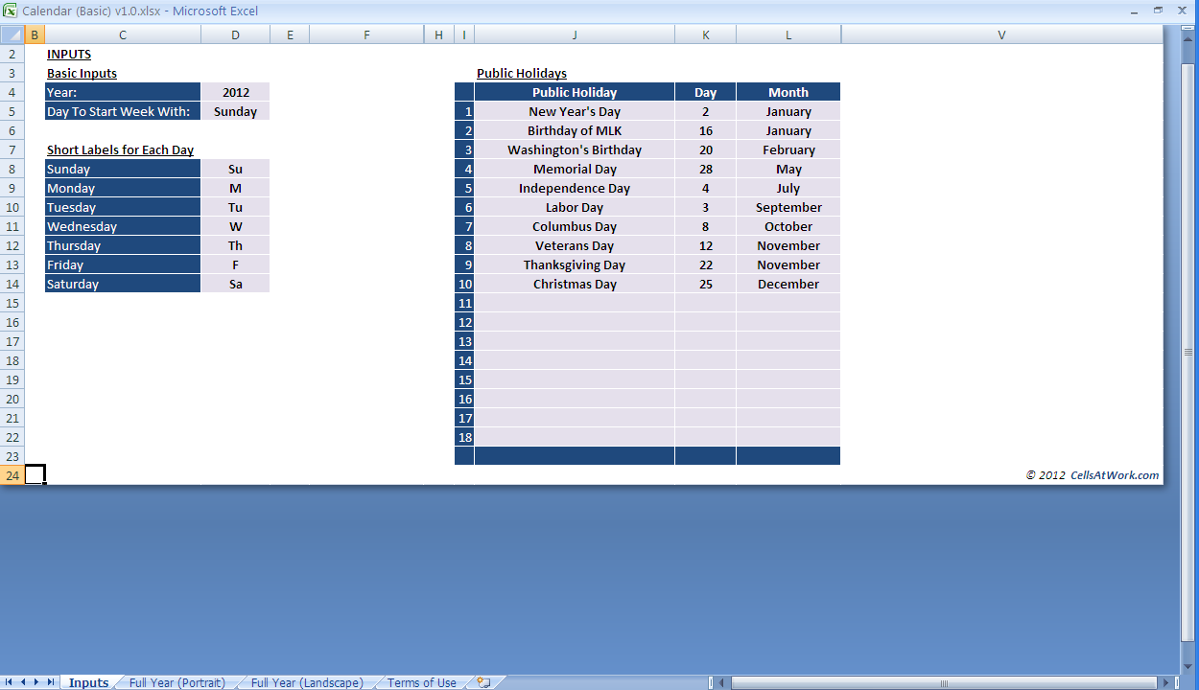Select the Friday label cell

click(123, 264)
